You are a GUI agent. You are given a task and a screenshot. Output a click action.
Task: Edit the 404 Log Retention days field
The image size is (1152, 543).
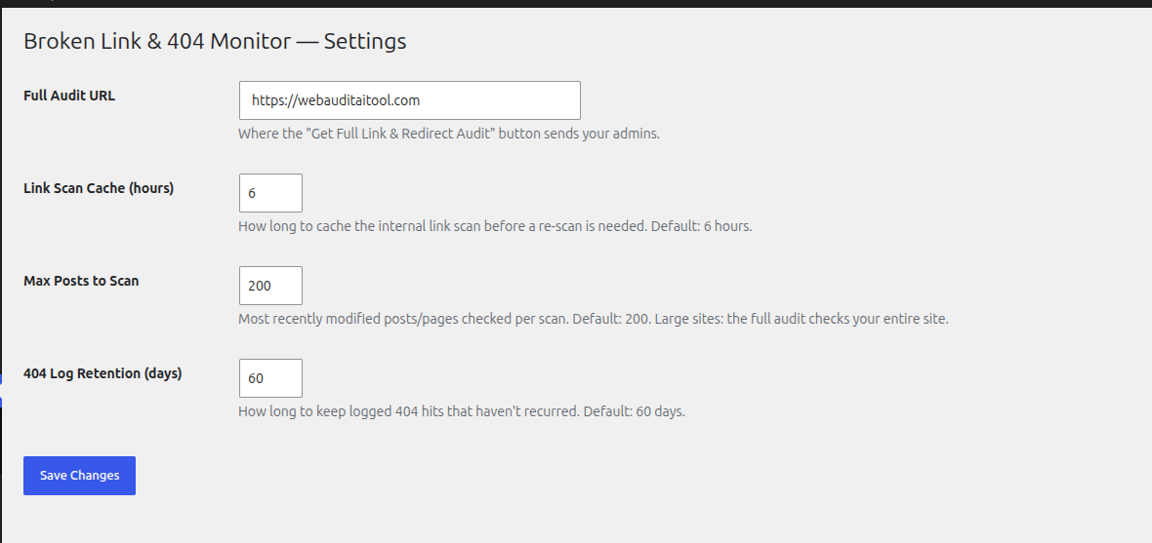click(x=271, y=378)
